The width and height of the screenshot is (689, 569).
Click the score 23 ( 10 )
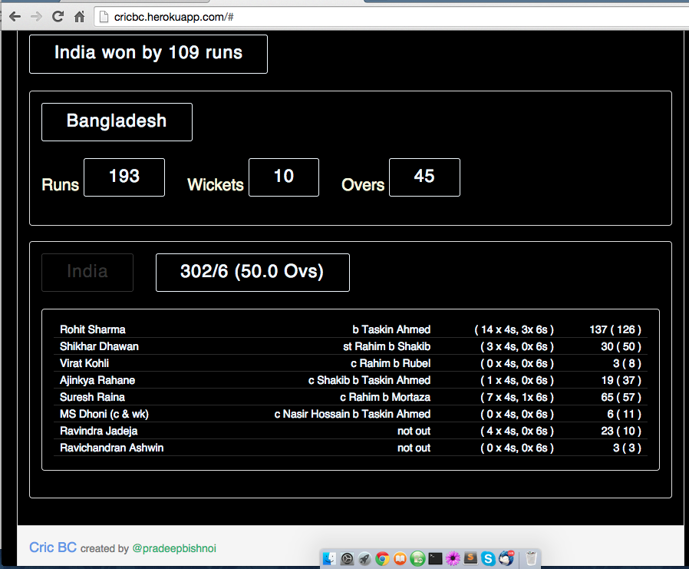[x=621, y=431]
